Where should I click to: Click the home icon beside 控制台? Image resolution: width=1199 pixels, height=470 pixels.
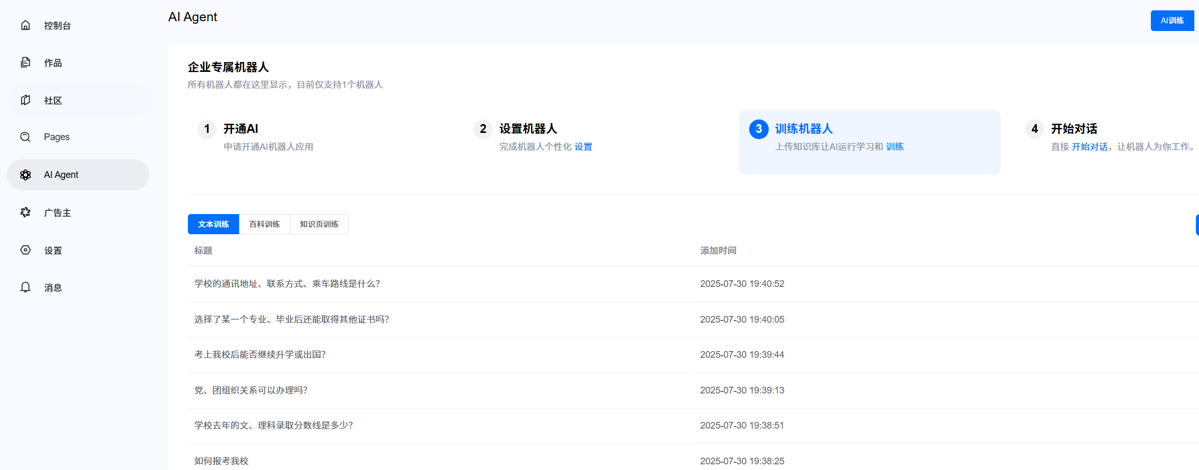tap(25, 25)
